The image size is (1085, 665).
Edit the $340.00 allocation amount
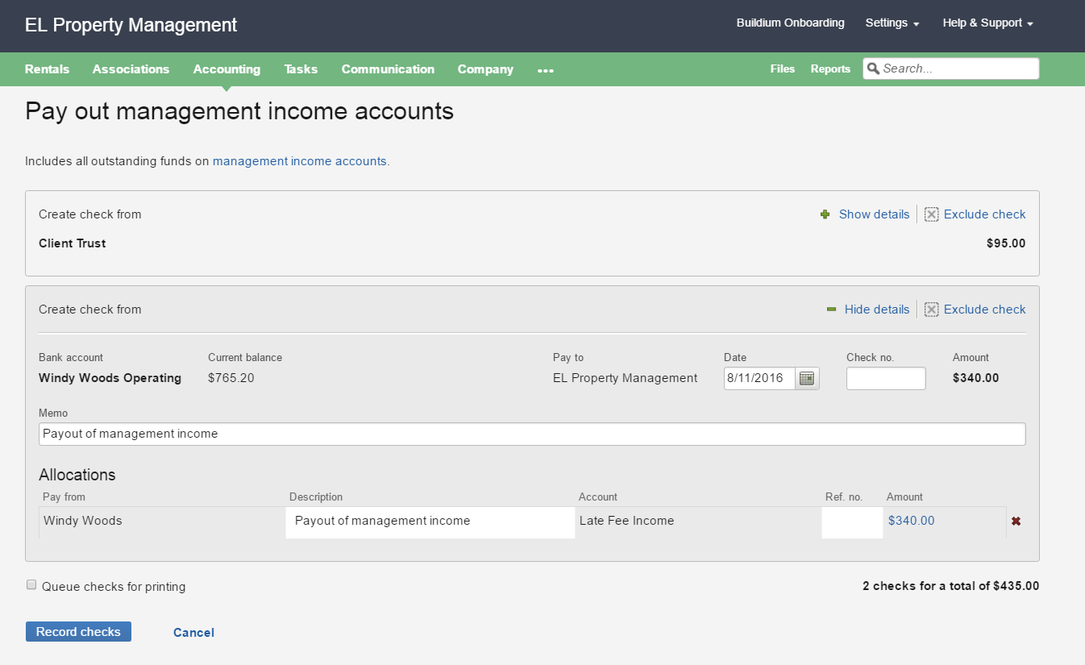pyautogui.click(x=911, y=521)
